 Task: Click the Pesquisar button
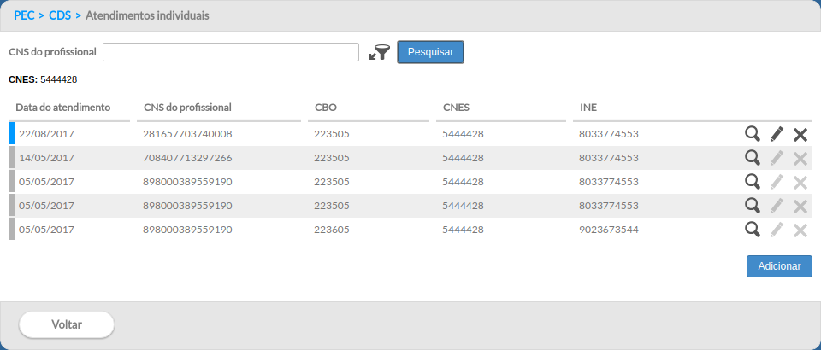[430, 52]
